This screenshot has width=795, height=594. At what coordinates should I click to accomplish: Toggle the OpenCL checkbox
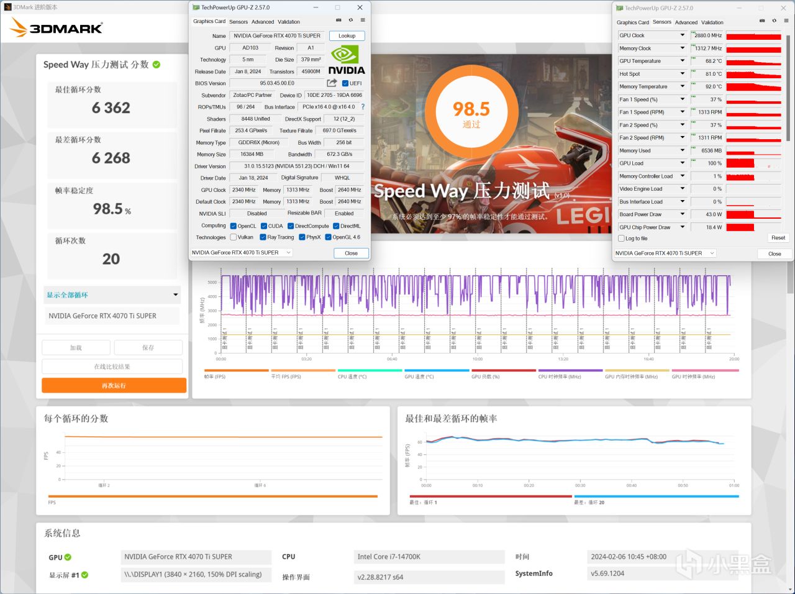(234, 226)
